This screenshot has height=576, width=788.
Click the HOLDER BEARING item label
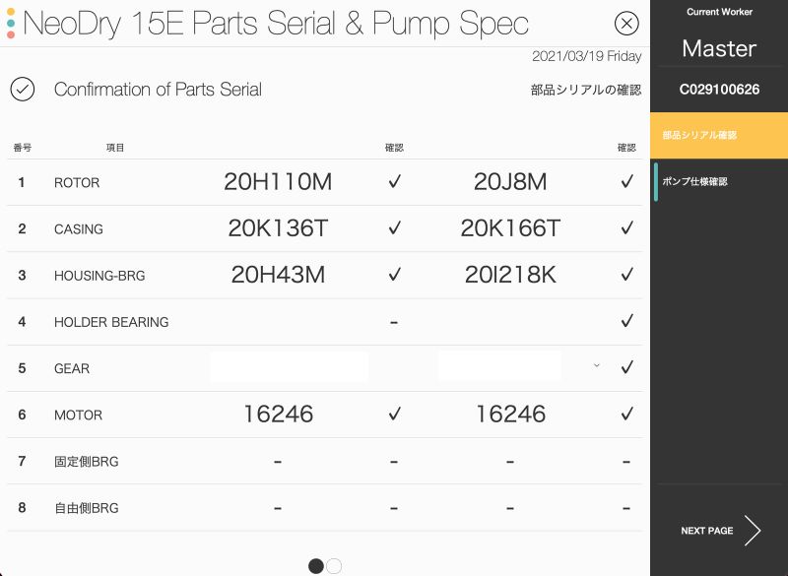(111, 322)
